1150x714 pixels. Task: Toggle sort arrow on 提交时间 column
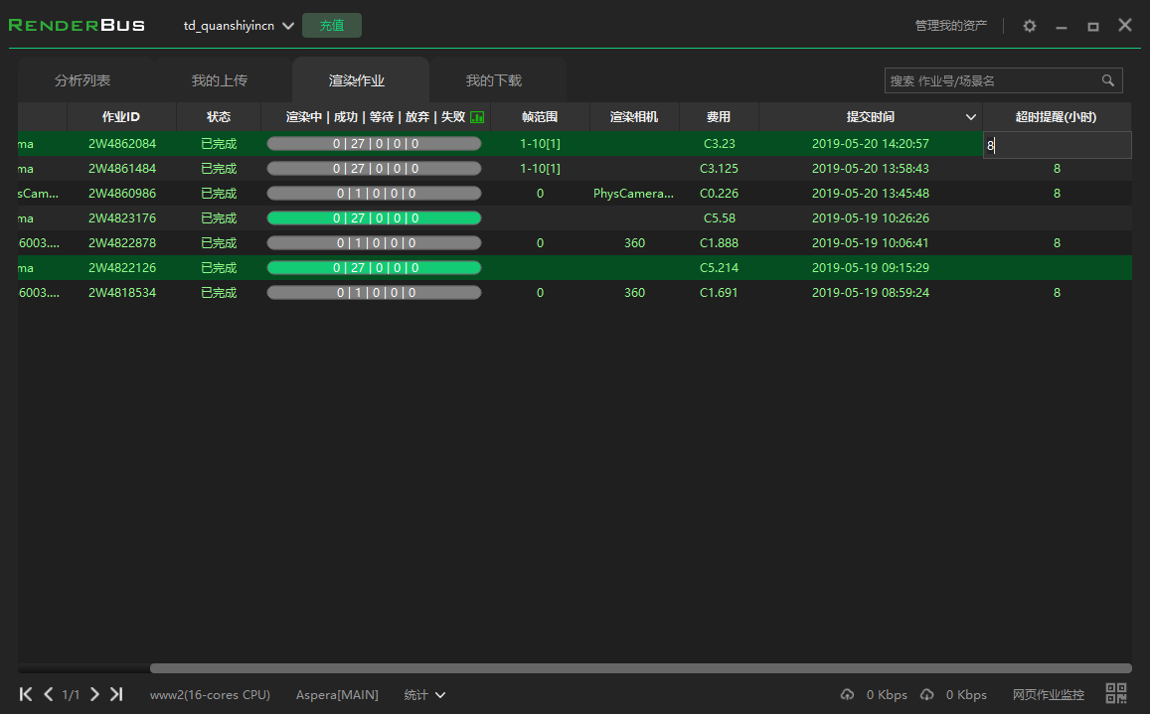click(x=971, y=117)
